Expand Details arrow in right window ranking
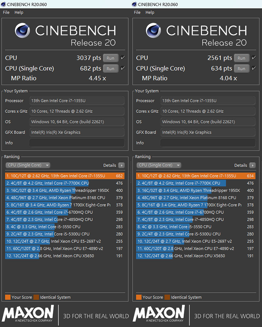Viewport: 262px width, 327px height. coord(253,165)
